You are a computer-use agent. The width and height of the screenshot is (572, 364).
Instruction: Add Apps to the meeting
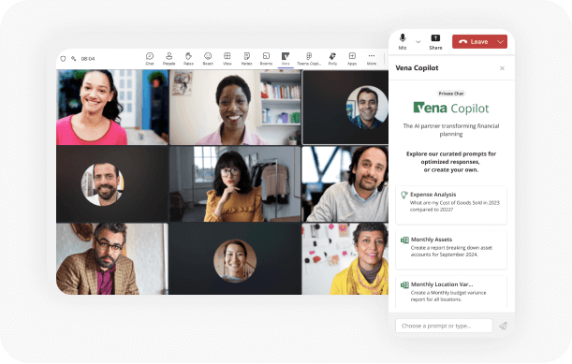pos(352,58)
